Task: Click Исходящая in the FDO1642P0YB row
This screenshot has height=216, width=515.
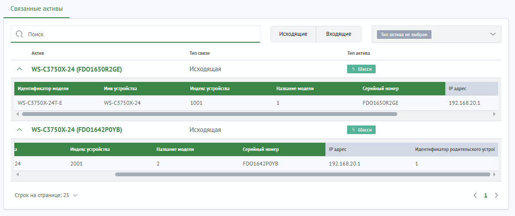Action: click(205, 130)
